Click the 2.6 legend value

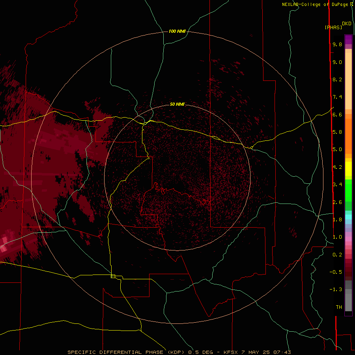[x=337, y=202]
